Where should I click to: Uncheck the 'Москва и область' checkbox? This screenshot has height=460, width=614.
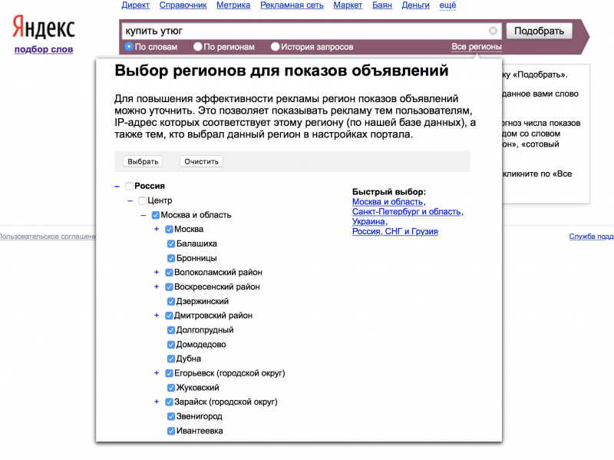coord(156,215)
